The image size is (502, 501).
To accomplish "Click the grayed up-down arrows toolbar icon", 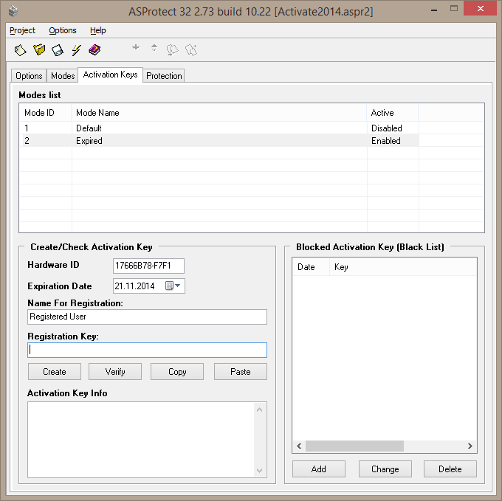I will 154,48.
